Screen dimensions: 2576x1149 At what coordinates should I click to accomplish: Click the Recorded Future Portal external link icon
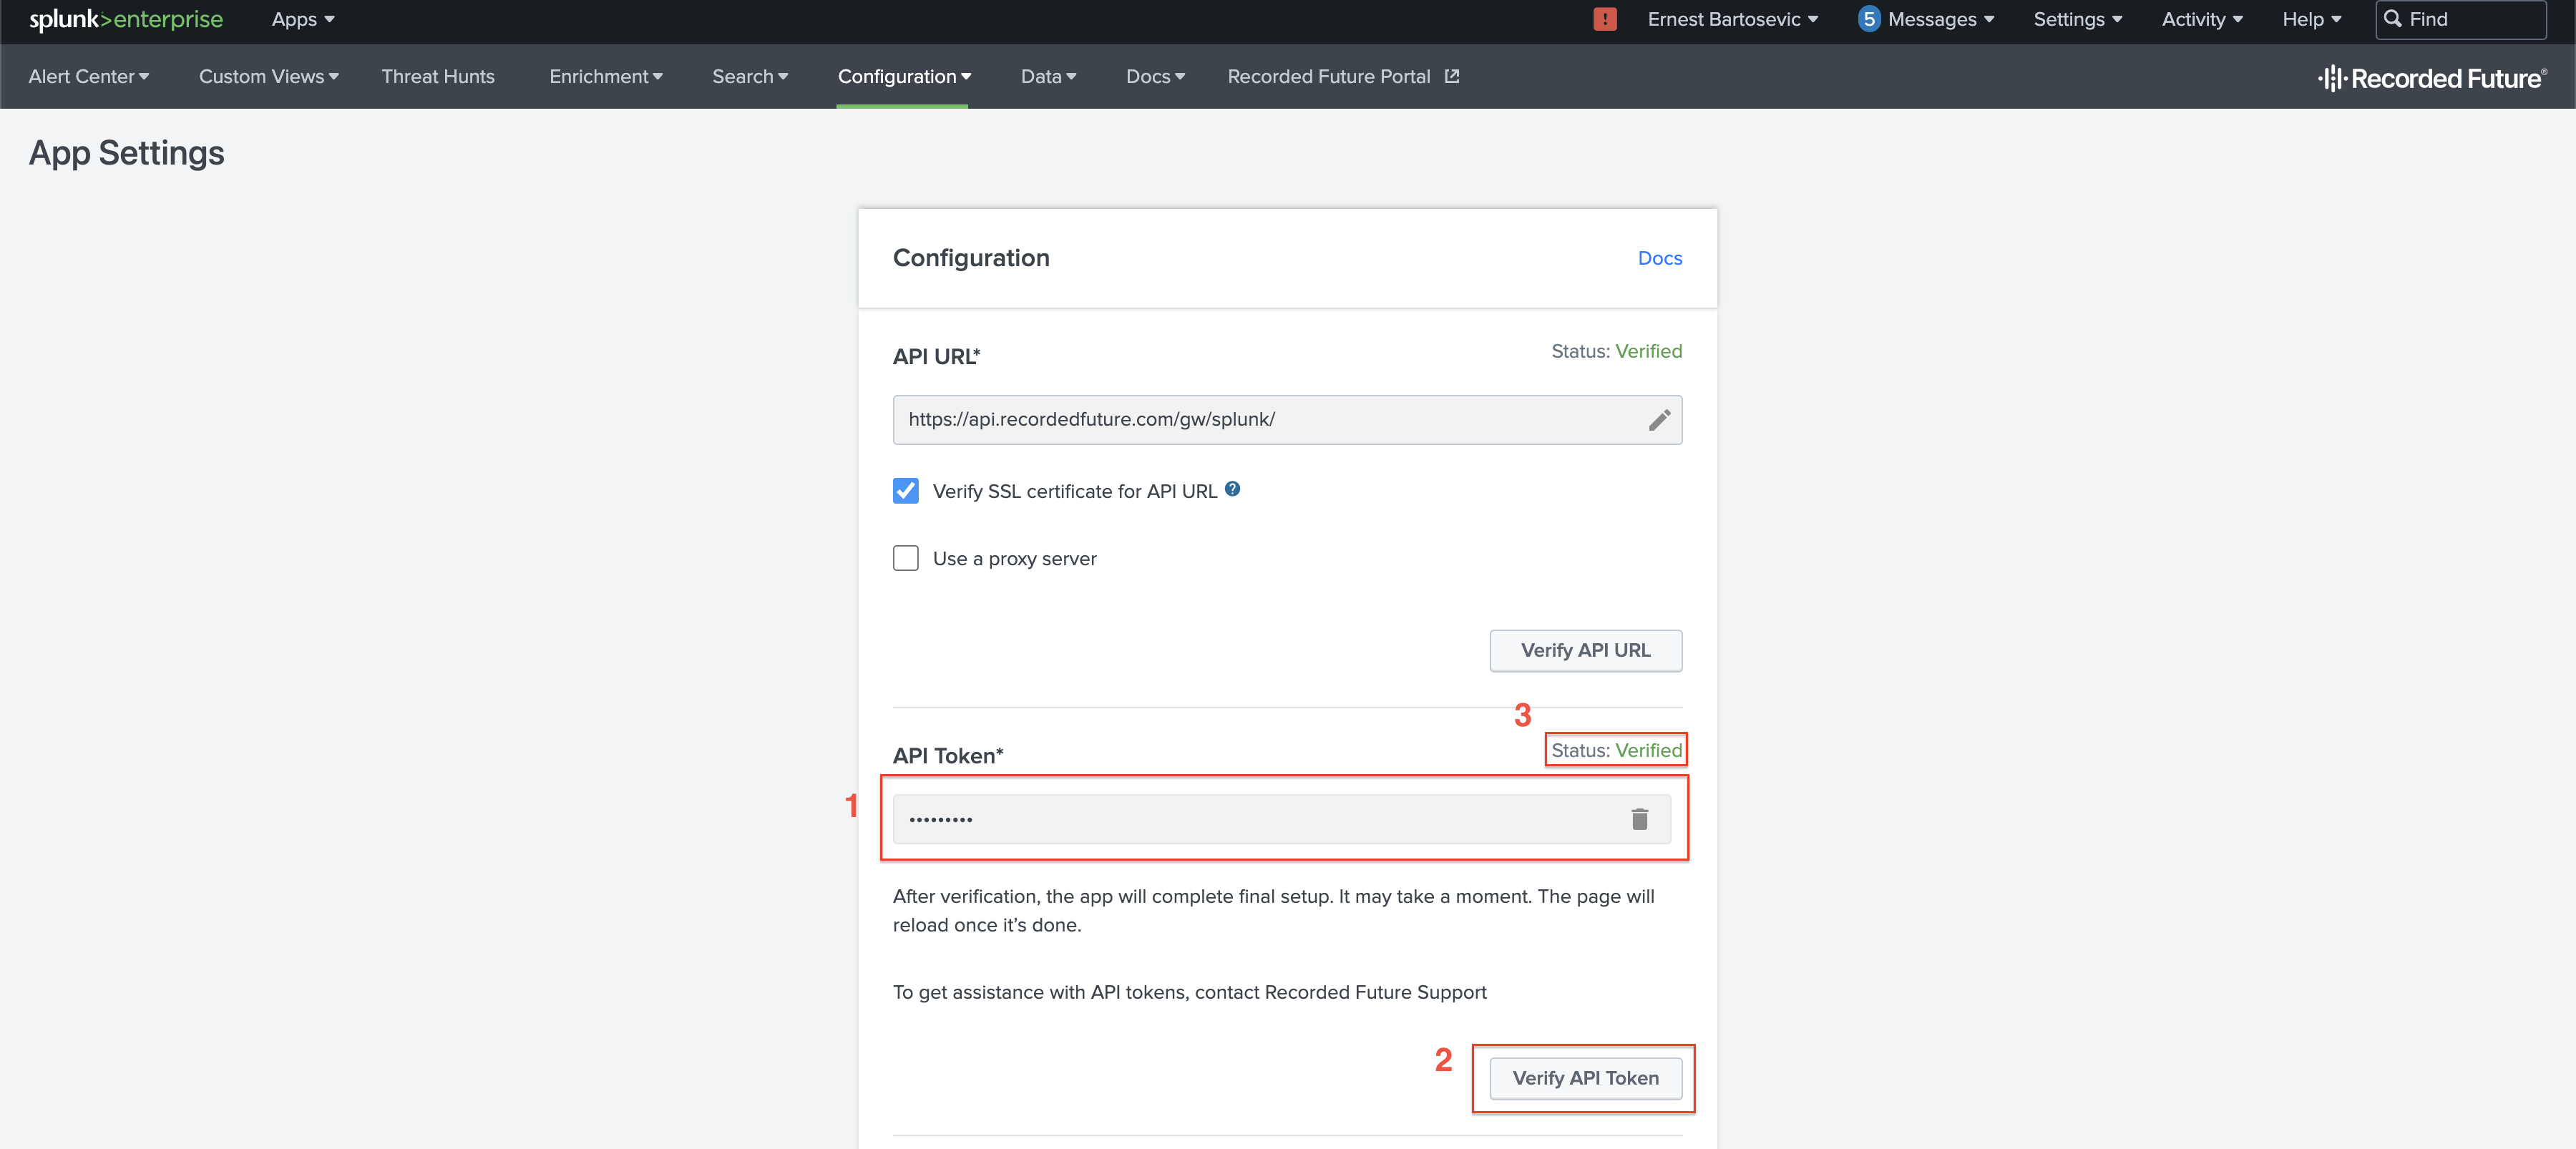[1451, 76]
